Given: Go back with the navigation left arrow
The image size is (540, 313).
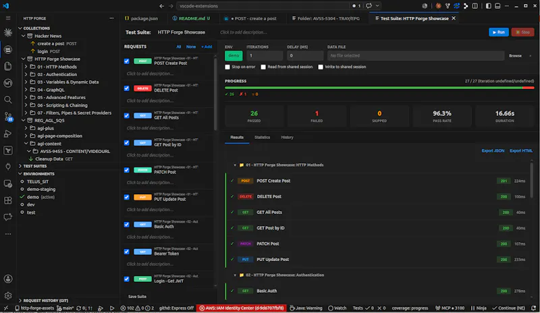Looking at the screenshot, I should coord(161,6).
